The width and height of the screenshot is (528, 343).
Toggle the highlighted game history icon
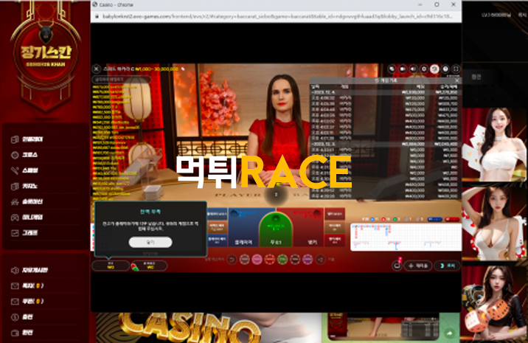pyautogui.click(x=435, y=69)
